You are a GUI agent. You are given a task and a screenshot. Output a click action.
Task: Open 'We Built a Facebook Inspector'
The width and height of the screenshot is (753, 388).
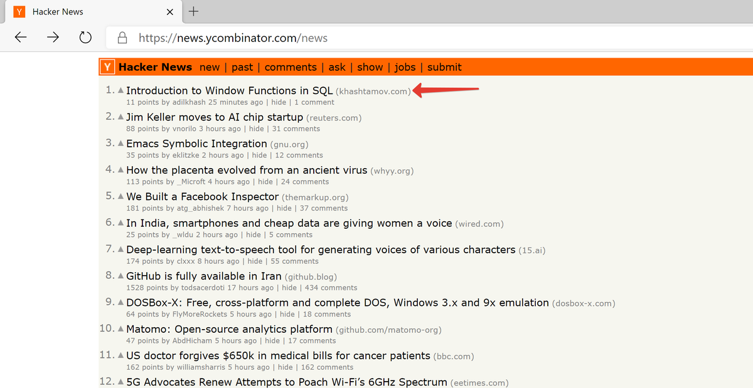tap(203, 196)
